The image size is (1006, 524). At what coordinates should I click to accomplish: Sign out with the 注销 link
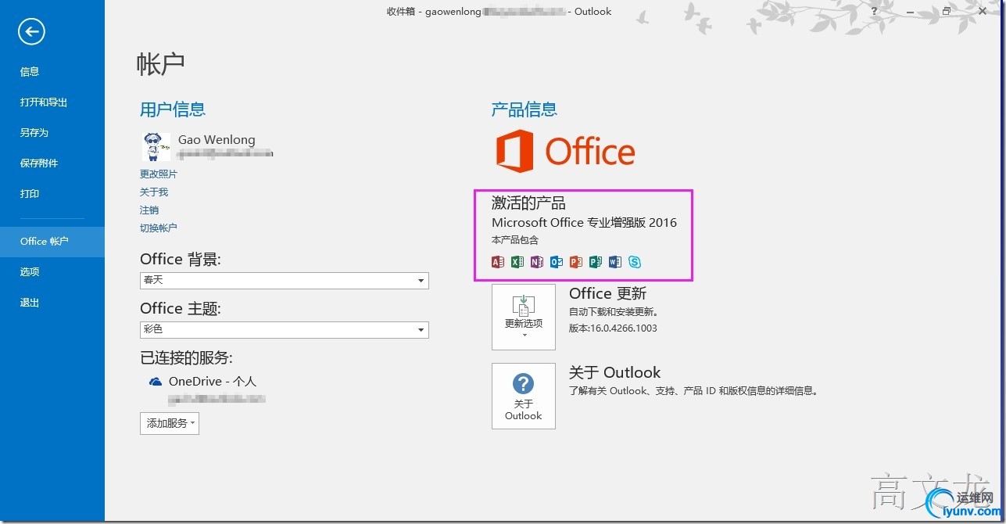point(149,210)
